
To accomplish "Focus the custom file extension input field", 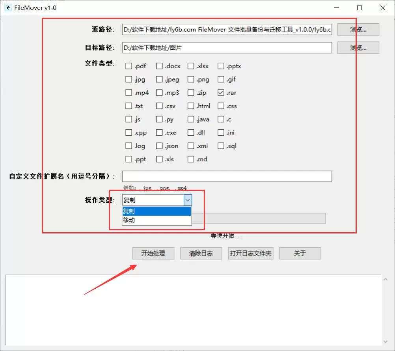I will click(227, 176).
